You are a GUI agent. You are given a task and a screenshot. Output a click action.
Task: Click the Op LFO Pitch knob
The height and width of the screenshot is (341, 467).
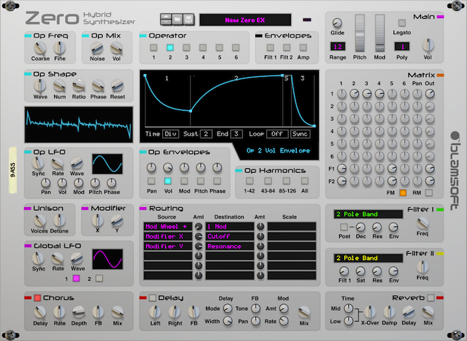[x=95, y=183]
